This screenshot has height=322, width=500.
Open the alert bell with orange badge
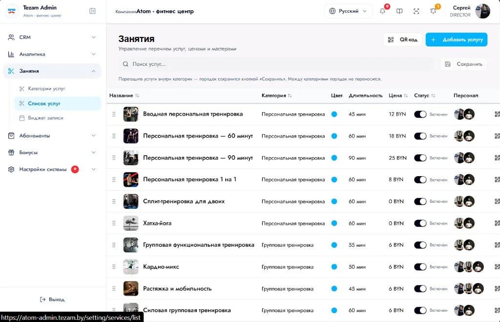point(433,11)
